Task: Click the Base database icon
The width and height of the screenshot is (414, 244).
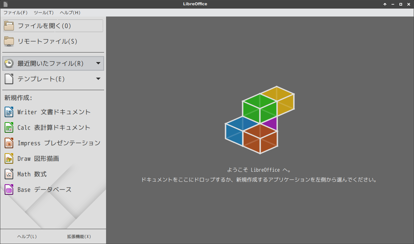Action: 9,190
